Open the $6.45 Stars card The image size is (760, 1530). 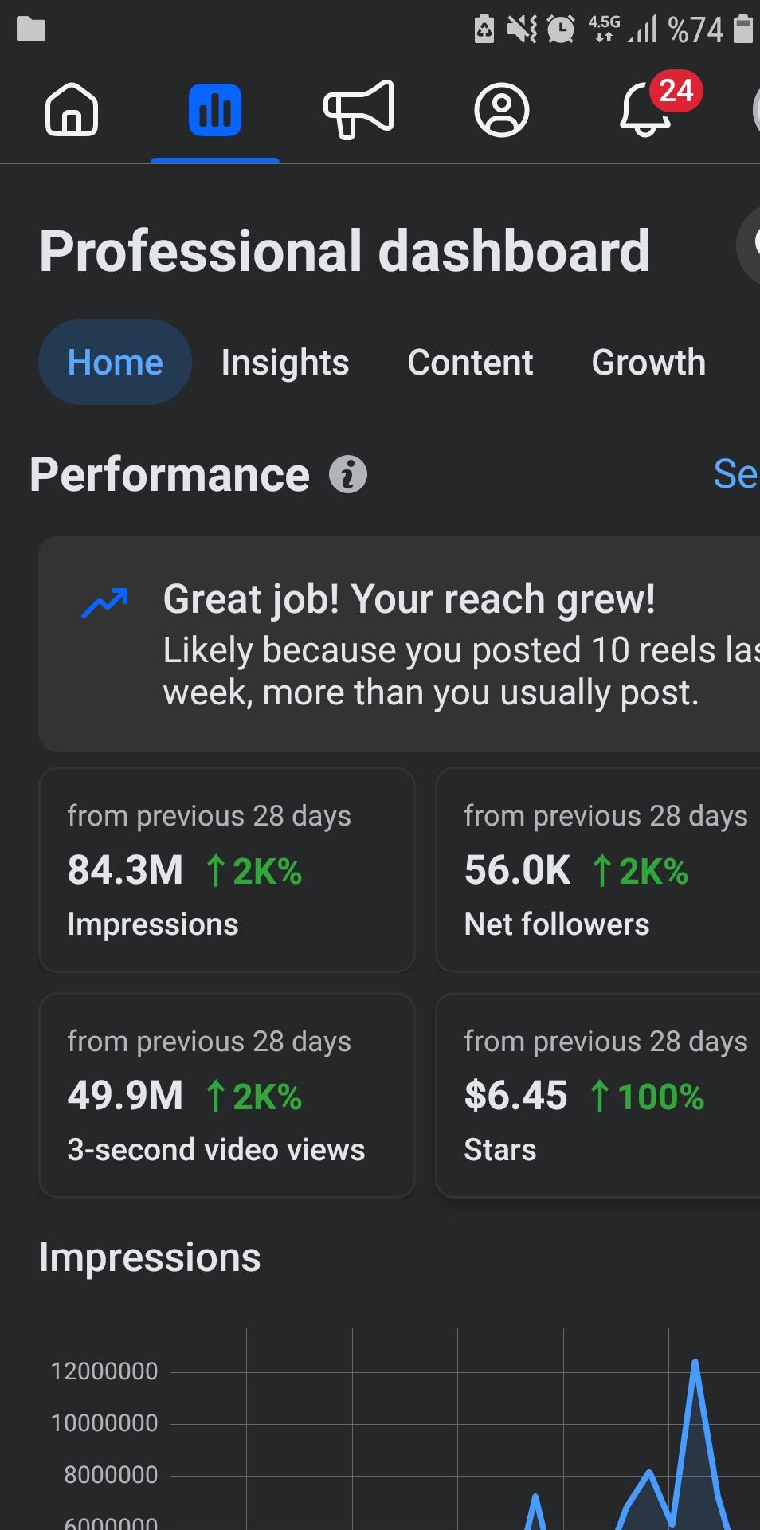click(598, 1095)
